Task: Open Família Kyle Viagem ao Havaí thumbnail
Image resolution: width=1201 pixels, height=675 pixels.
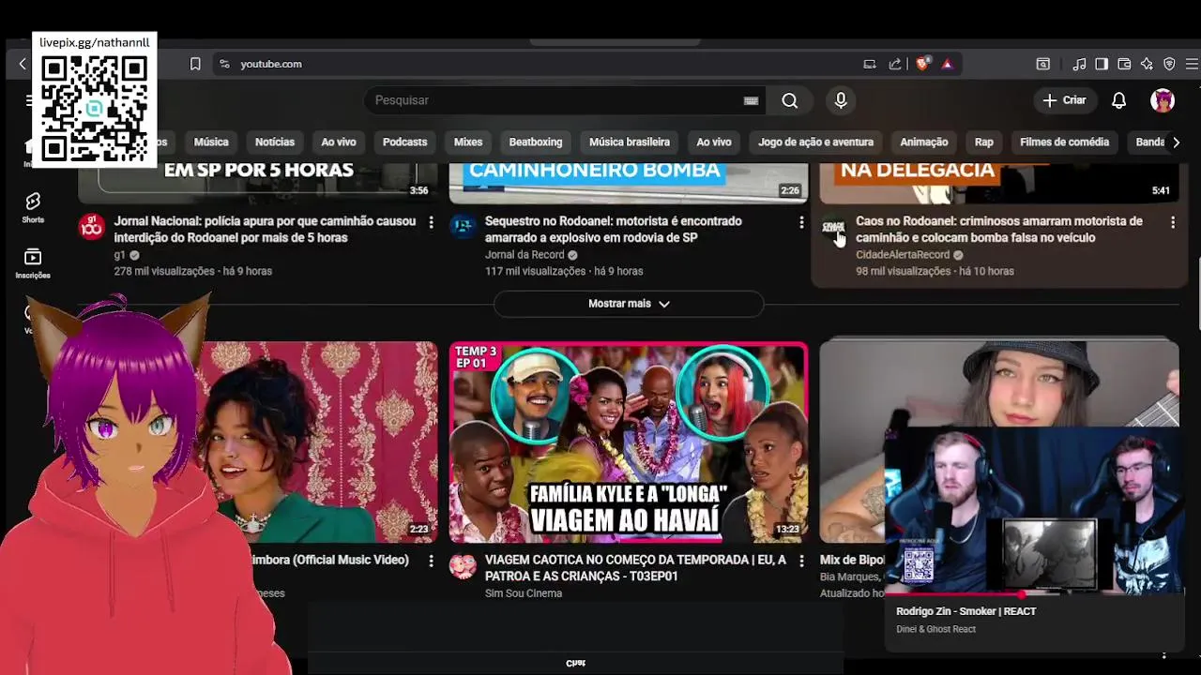Action: [x=629, y=442]
